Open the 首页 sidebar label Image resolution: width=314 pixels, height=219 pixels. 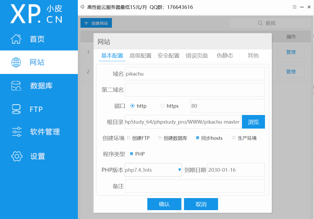coord(37,39)
